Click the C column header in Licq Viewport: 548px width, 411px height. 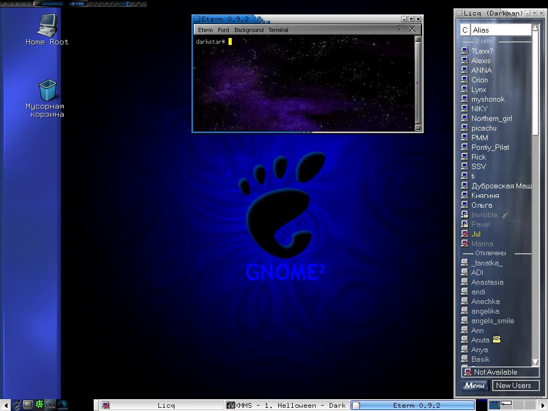pyautogui.click(x=465, y=30)
